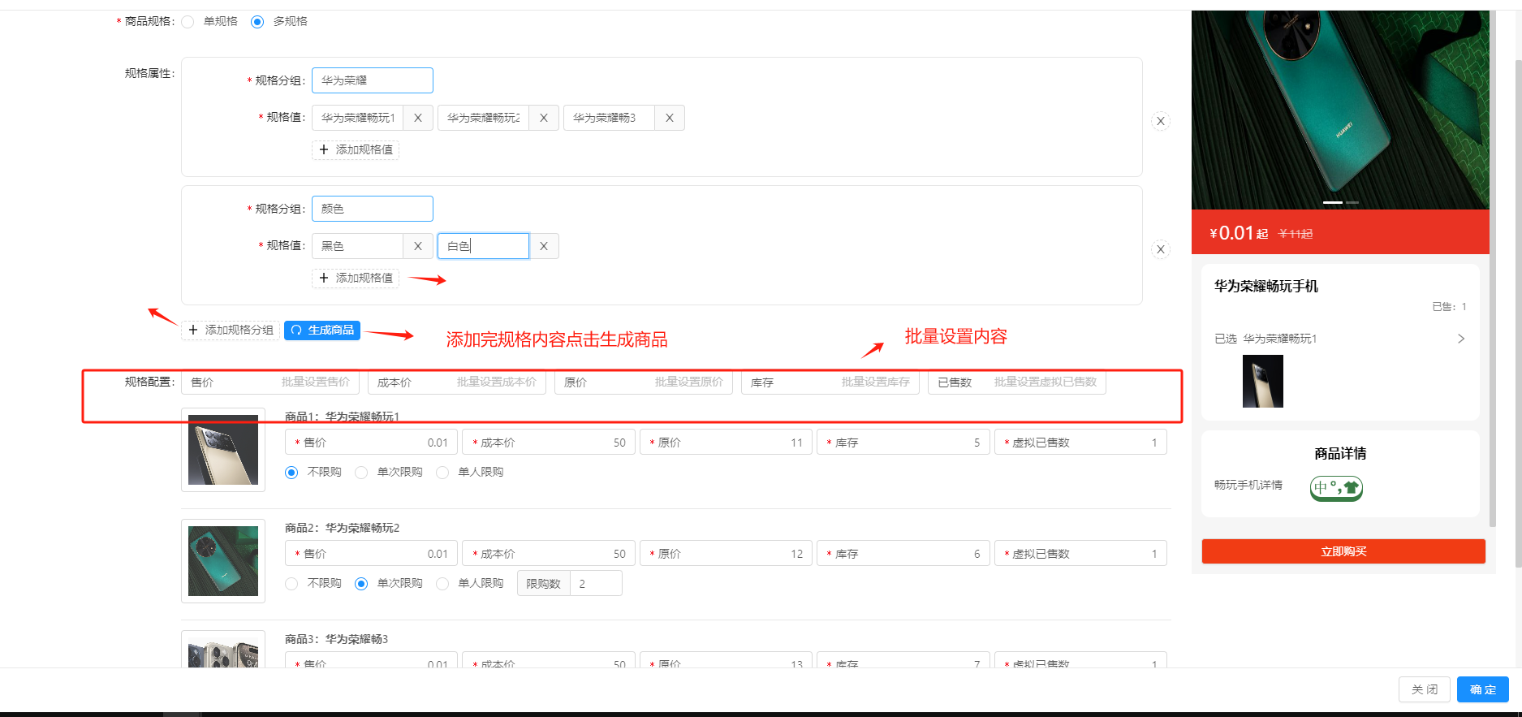This screenshot has height=717, width=1522.
Task: Click the 中 input-method badge icon
Action: coord(1336,488)
